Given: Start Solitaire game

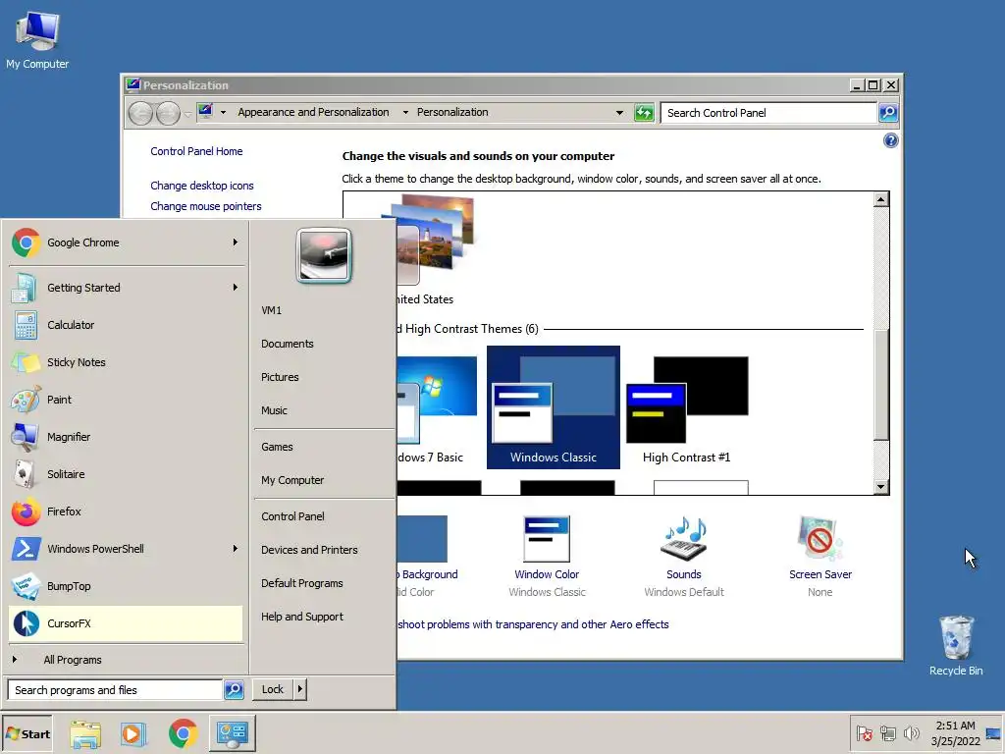Looking at the screenshot, I should click(125, 474).
